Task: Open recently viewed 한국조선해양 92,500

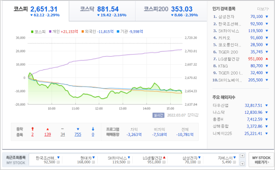Action: [46, 158]
